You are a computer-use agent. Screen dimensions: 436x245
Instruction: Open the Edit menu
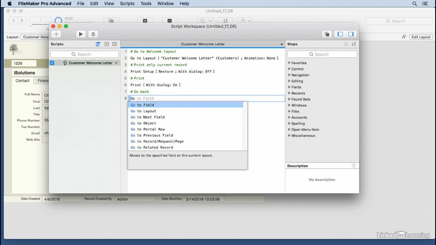click(x=94, y=3)
